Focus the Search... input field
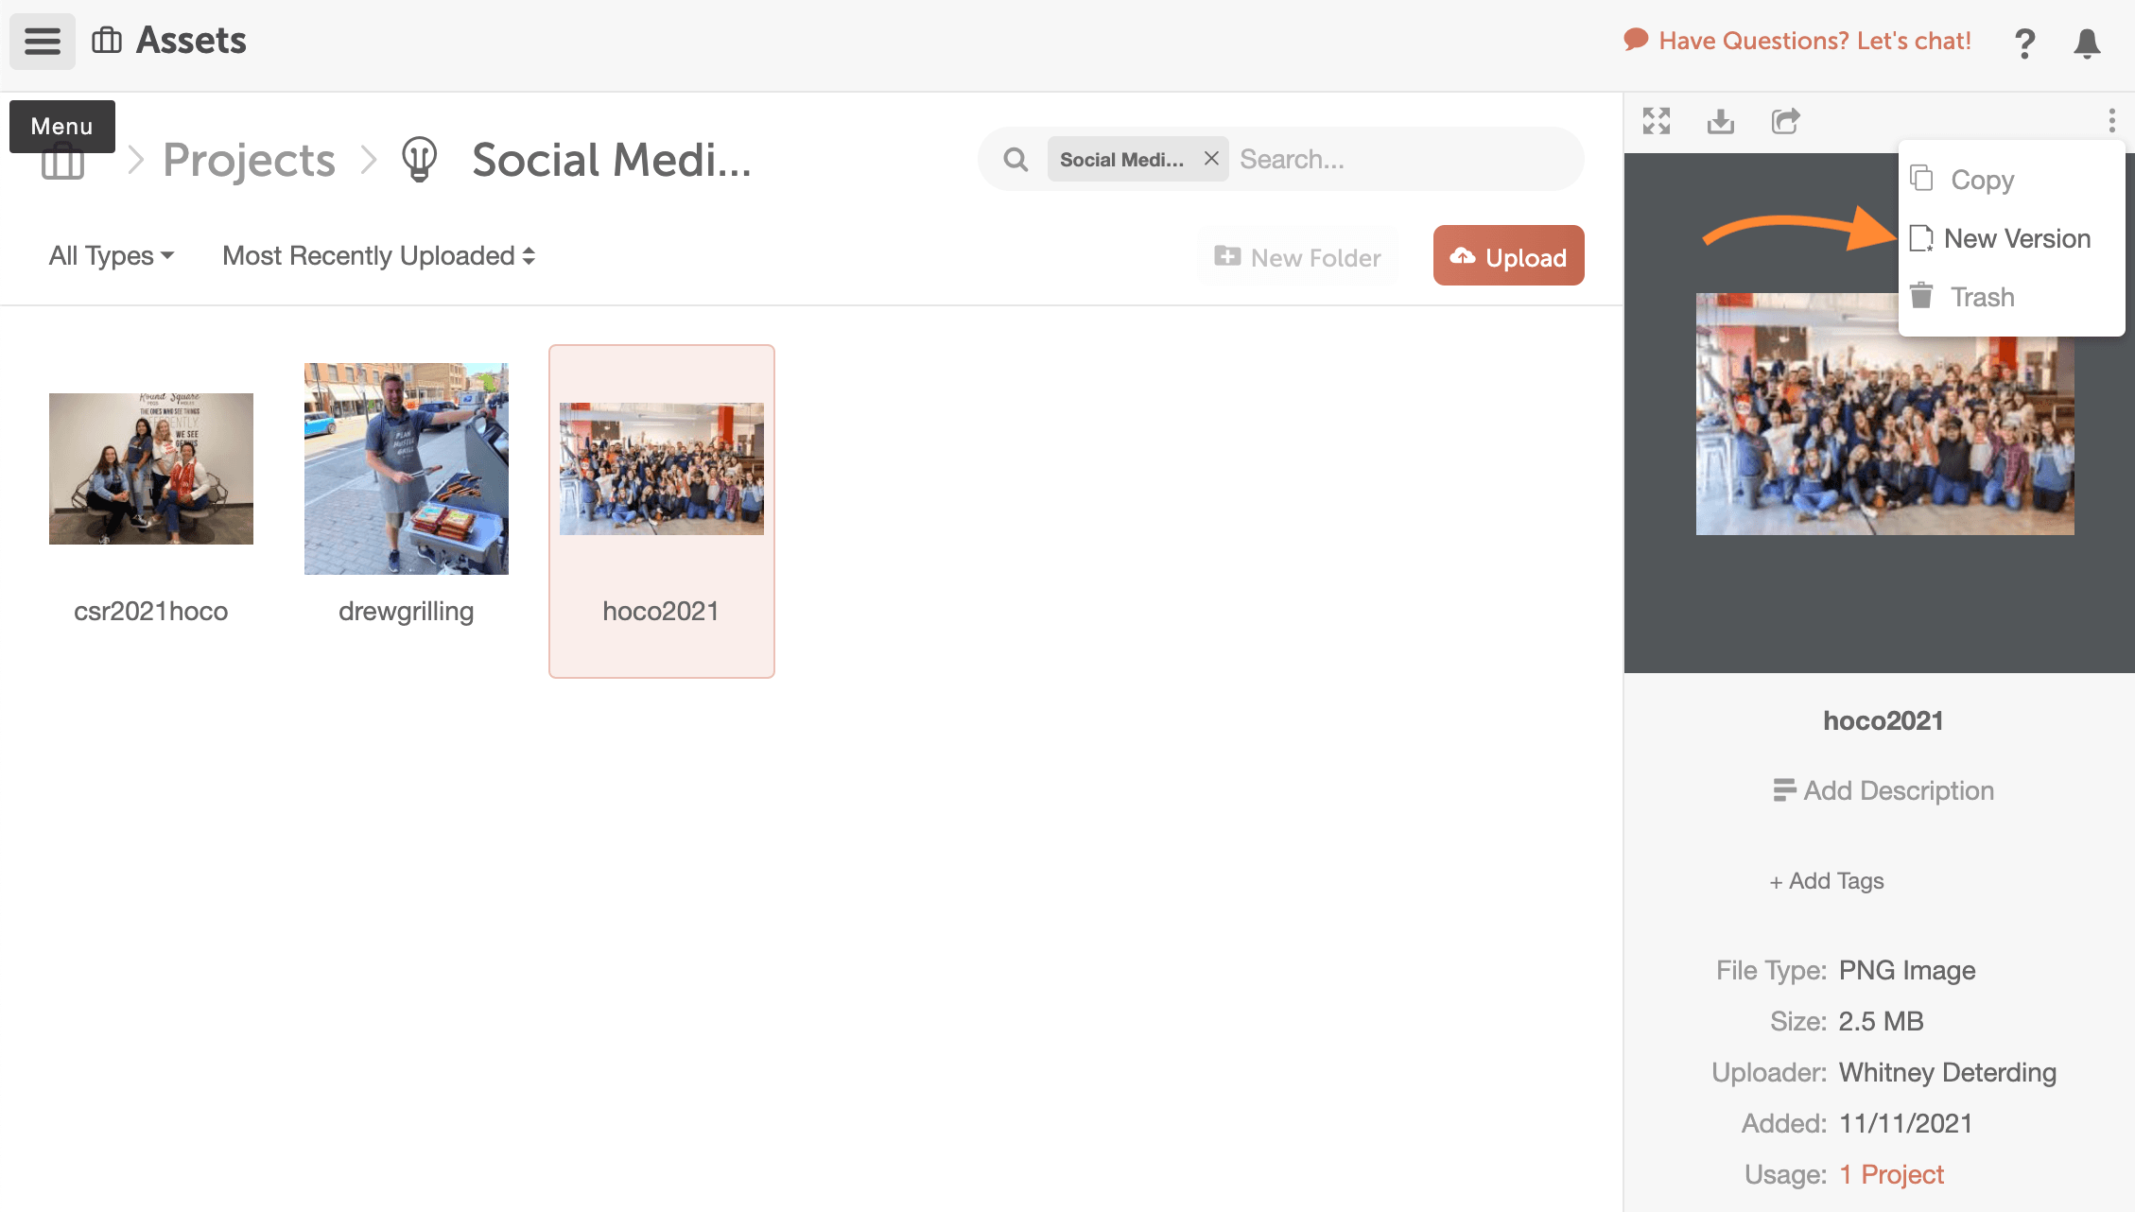Image resolution: width=2135 pixels, height=1212 pixels. [1405, 159]
